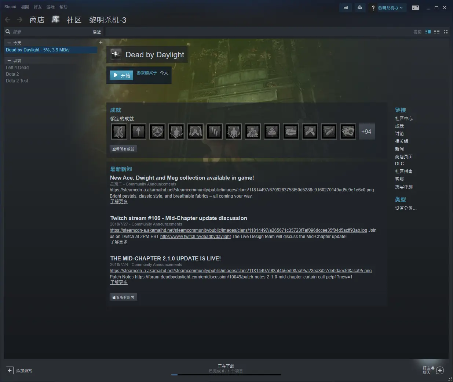Click the plus icon next to 添加游戏

pos(10,371)
